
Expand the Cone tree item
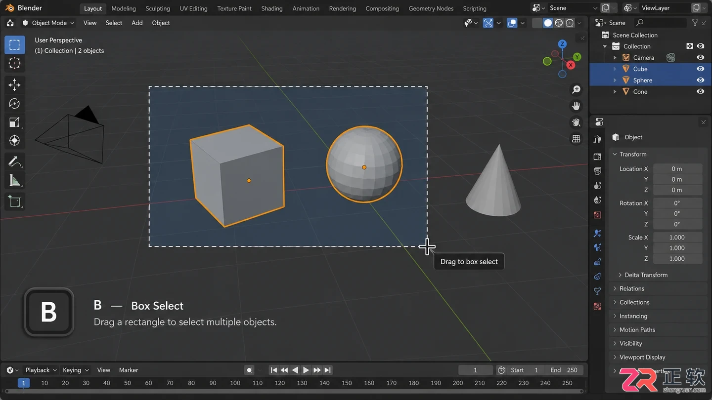[x=615, y=92]
